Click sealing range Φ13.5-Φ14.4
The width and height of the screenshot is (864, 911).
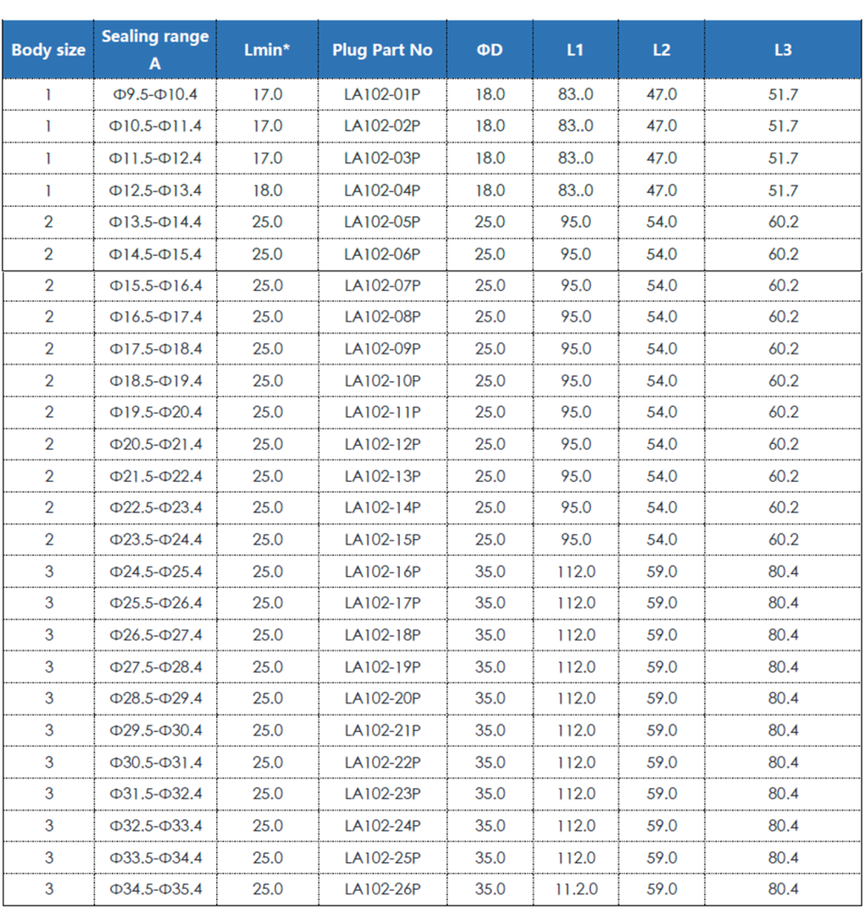[x=155, y=222]
